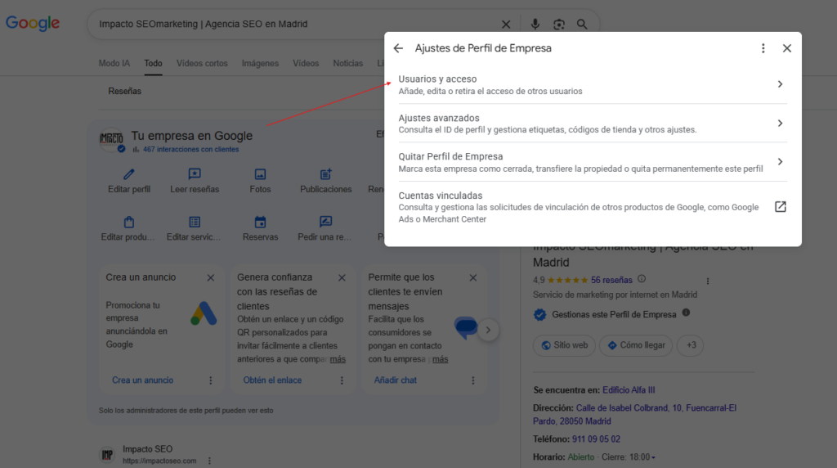Go to the Google homepage logo
The width and height of the screenshot is (837, 468).
pos(33,24)
